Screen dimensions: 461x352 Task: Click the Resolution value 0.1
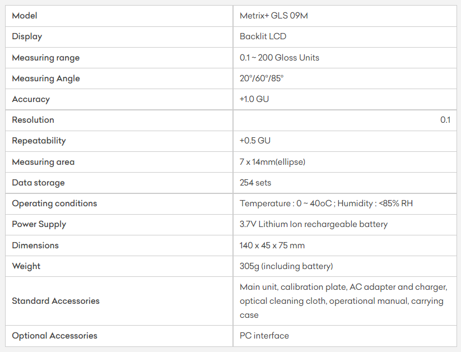(445, 120)
